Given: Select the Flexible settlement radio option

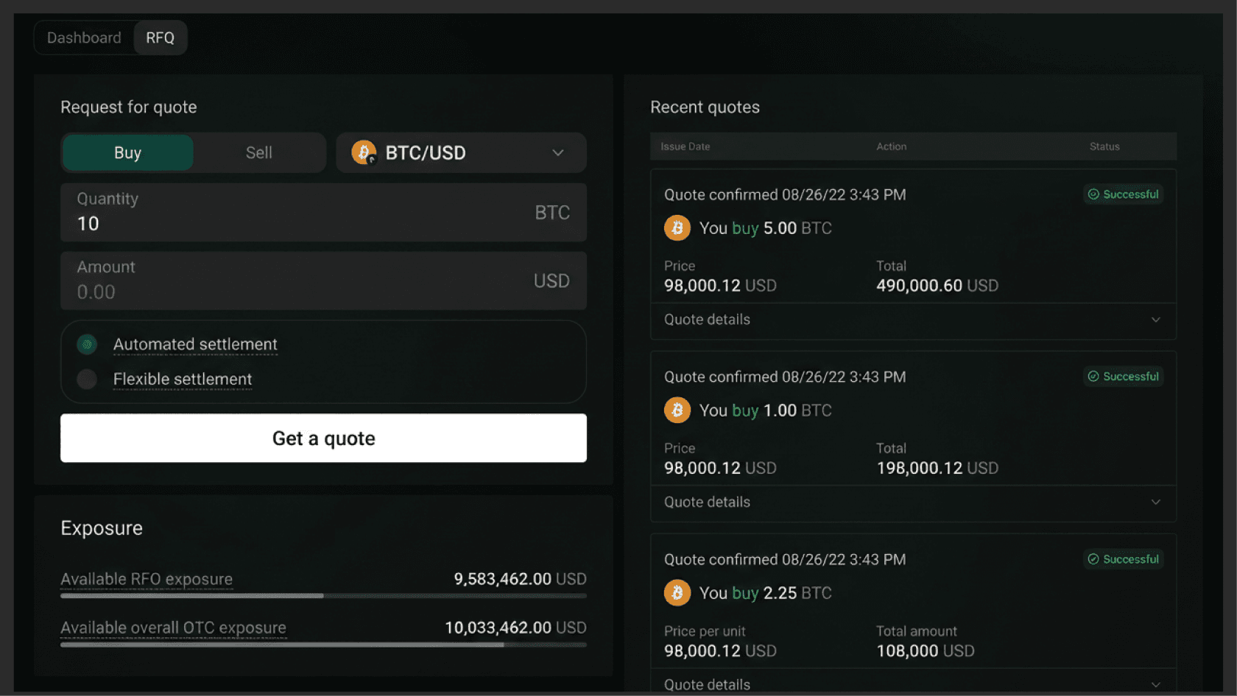Looking at the screenshot, I should 88,379.
